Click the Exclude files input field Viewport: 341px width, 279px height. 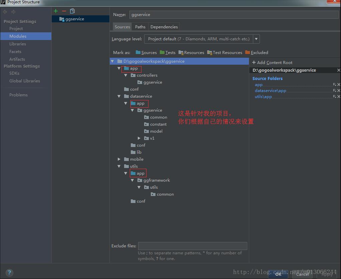(x=193, y=246)
